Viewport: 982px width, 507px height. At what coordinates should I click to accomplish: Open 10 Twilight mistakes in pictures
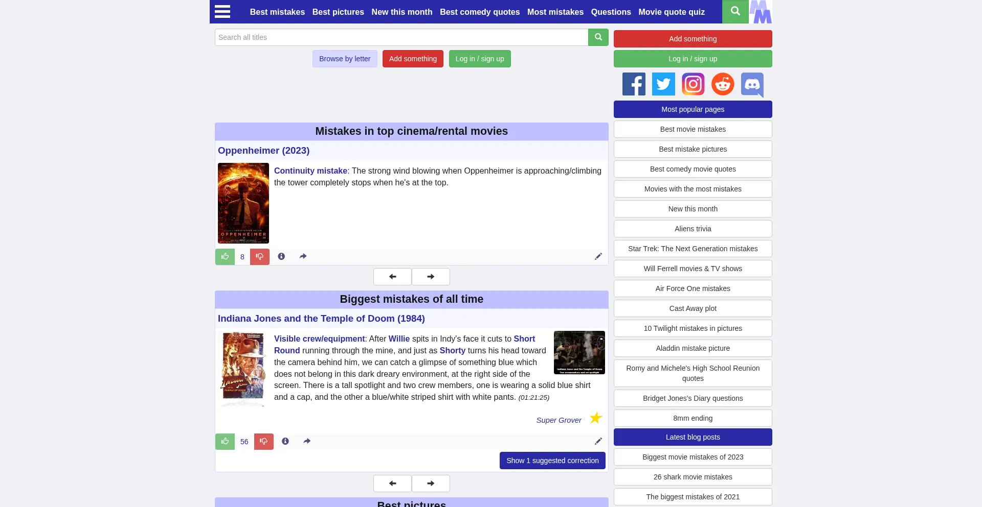pos(693,328)
